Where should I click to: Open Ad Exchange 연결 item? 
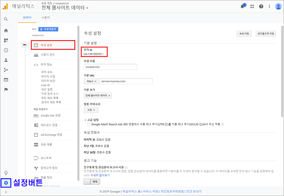point(54,135)
